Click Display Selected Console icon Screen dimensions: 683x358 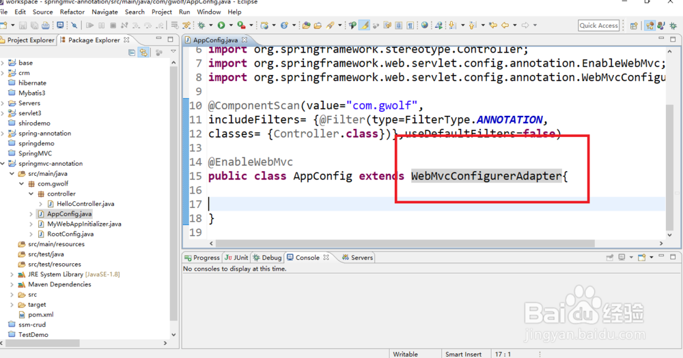pos(622,258)
